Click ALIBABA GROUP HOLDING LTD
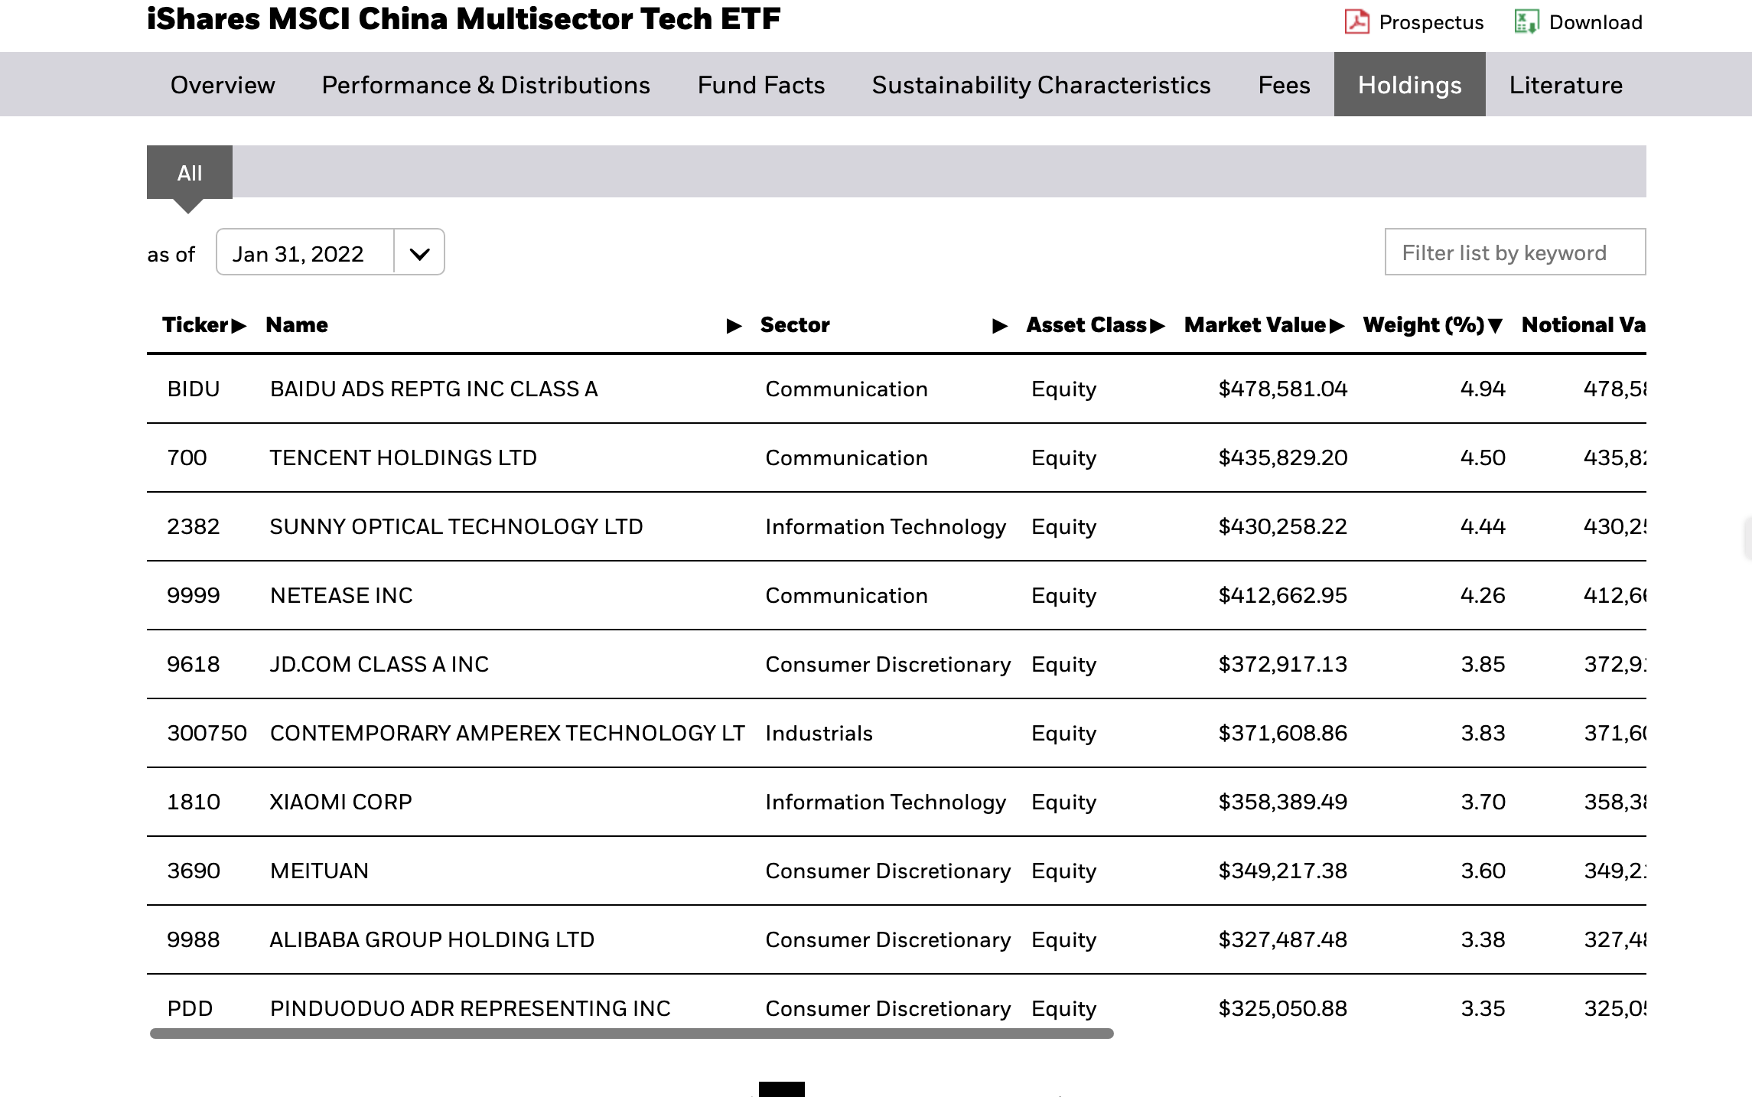The image size is (1752, 1097). [431, 939]
